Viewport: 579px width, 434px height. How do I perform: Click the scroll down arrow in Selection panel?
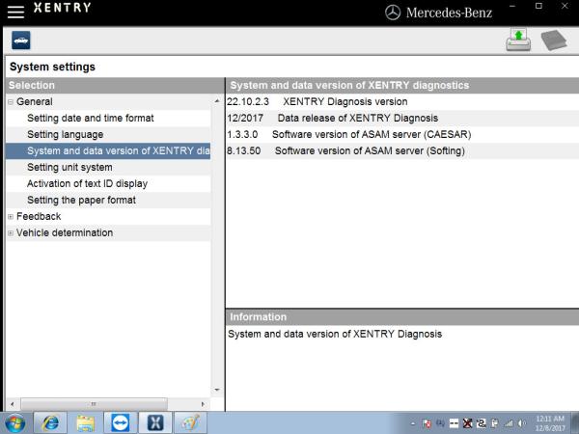click(x=217, y=390)
